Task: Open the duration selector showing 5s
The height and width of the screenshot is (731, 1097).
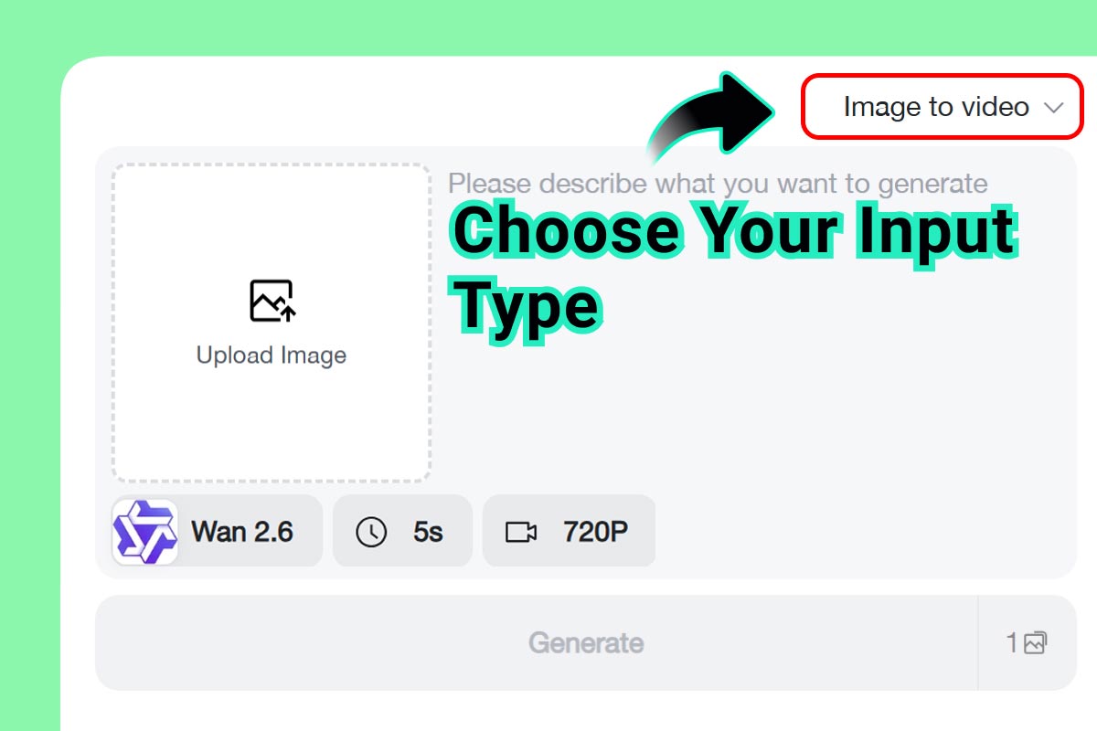Action: pos(402,531)
